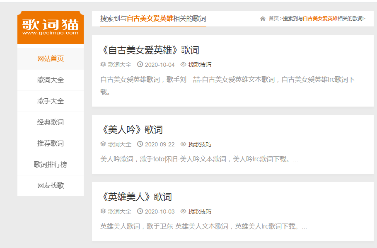Click 找歌技巧 under 自古美女爱英雄
Image resolution: width=377 pixels, height=248 pixels.
[x=200, y=65]
